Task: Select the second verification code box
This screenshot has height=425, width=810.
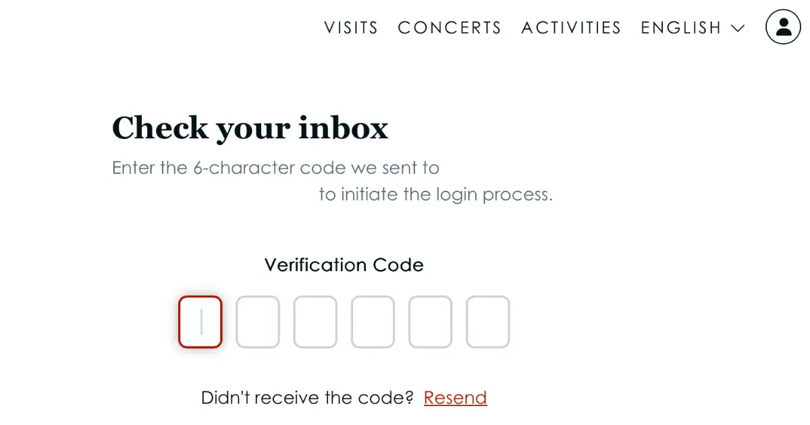Action: tap(258, 322)
